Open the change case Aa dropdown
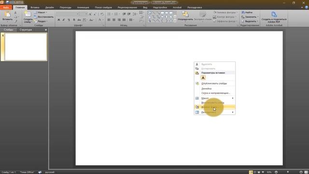The width and height of the screenshot is (309, 174). coord(91,20)
